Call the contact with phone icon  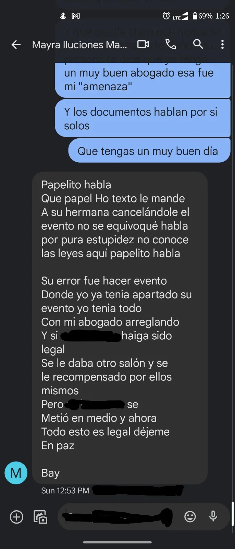[171, 44]
